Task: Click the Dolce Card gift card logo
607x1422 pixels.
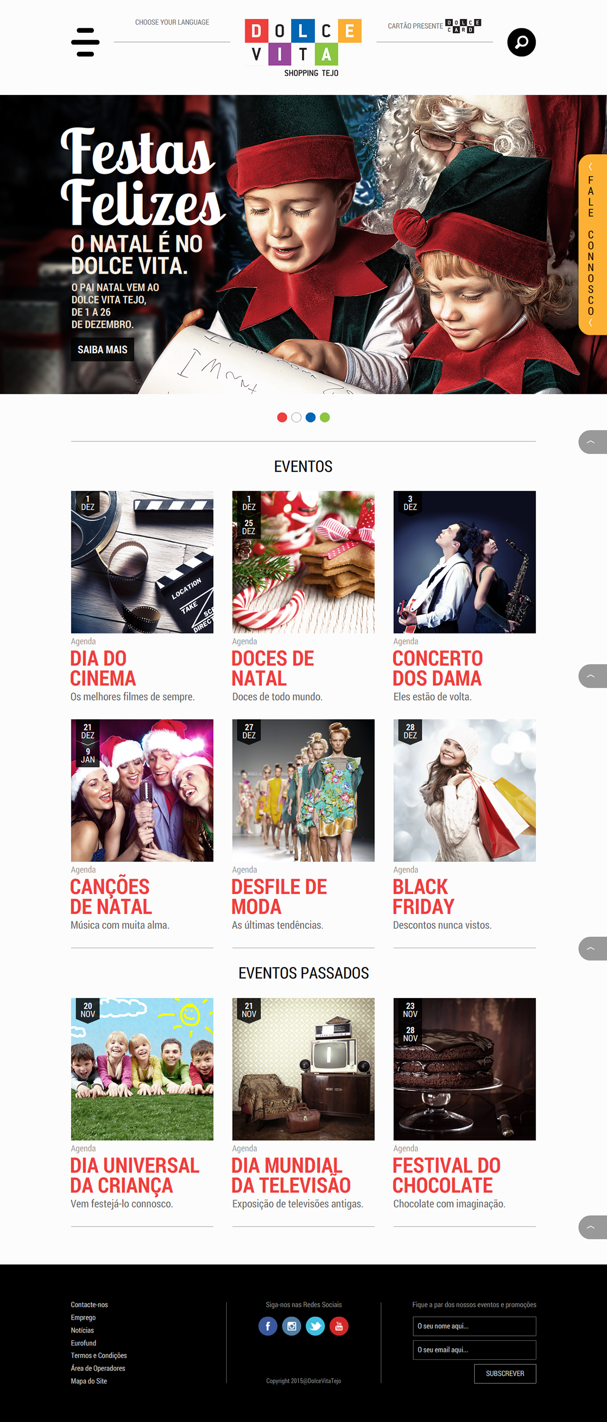Action: point(463,26)
